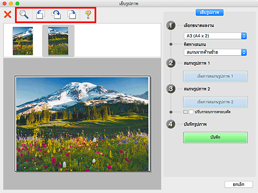Click the green zoom window button

click(17, 4)
